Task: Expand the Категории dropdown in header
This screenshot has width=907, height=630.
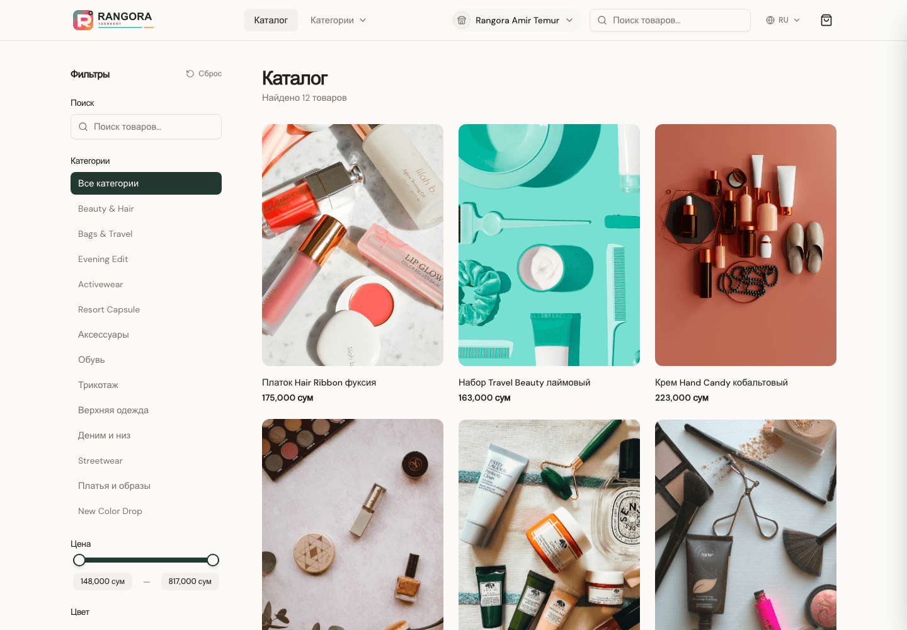Action: point(338,20)
